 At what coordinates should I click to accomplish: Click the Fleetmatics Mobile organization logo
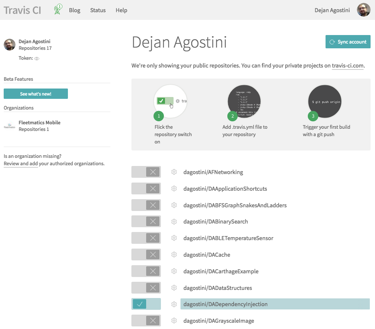click(x=10, y=126)
